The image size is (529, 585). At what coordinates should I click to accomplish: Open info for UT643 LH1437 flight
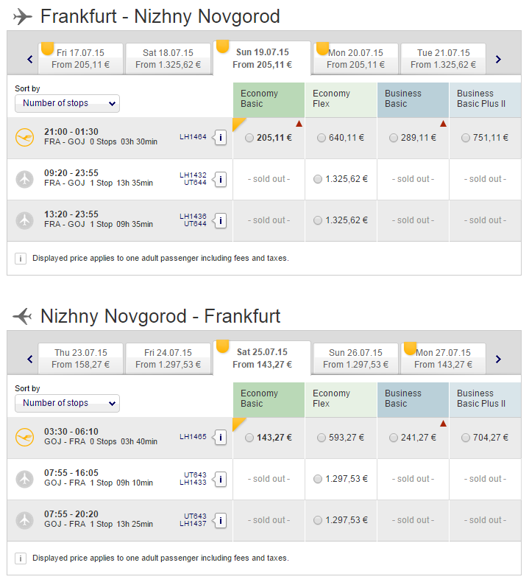tap(220, 520)
